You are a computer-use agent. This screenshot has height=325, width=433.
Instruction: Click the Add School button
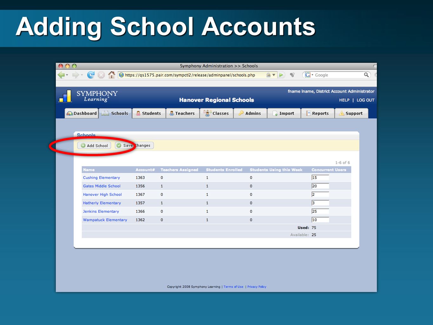(94, 146)
